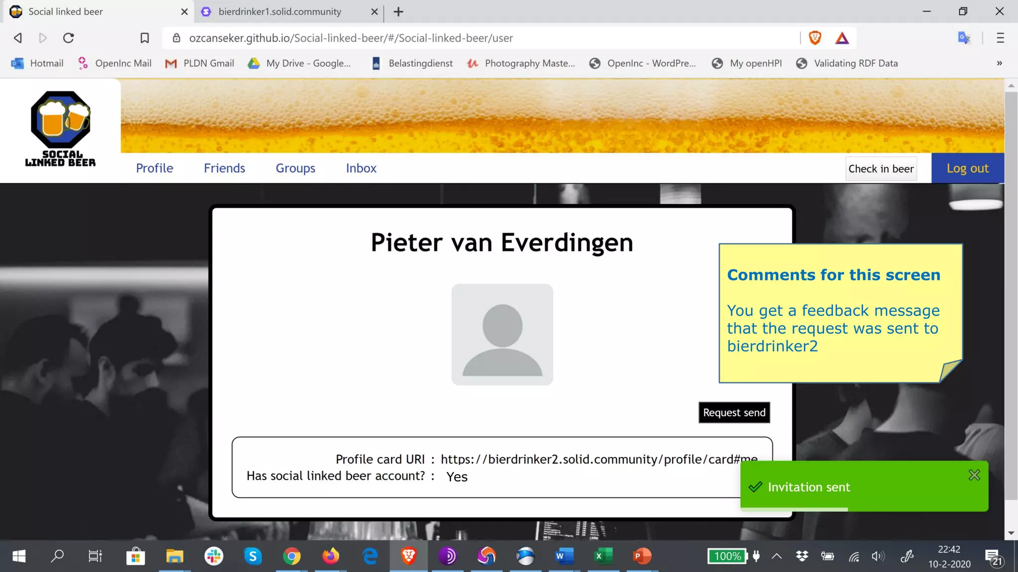Image resolution: width=1018 pixels, height=572 pixels.
Task: Open the Friends menu item
Action: 224,168
